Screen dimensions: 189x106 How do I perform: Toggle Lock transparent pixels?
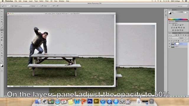point(172,41)
